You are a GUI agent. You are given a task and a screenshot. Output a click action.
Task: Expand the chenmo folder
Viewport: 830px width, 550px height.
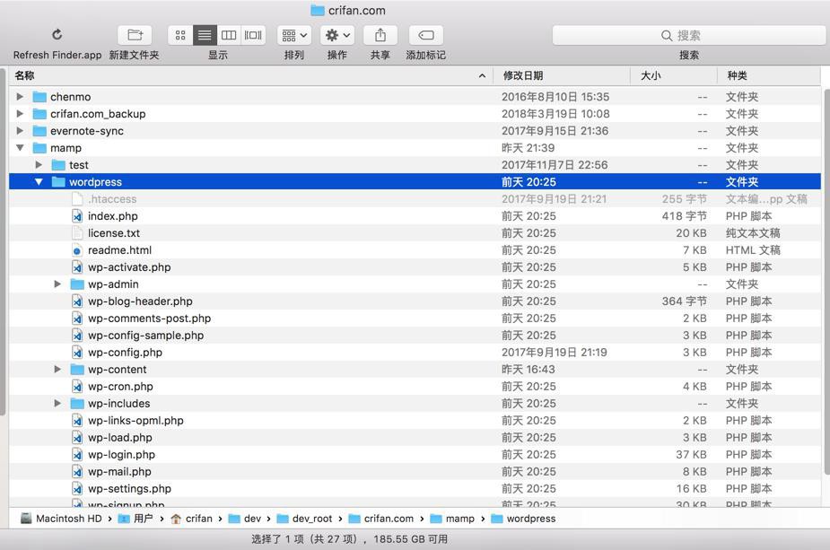click(20, 97)
